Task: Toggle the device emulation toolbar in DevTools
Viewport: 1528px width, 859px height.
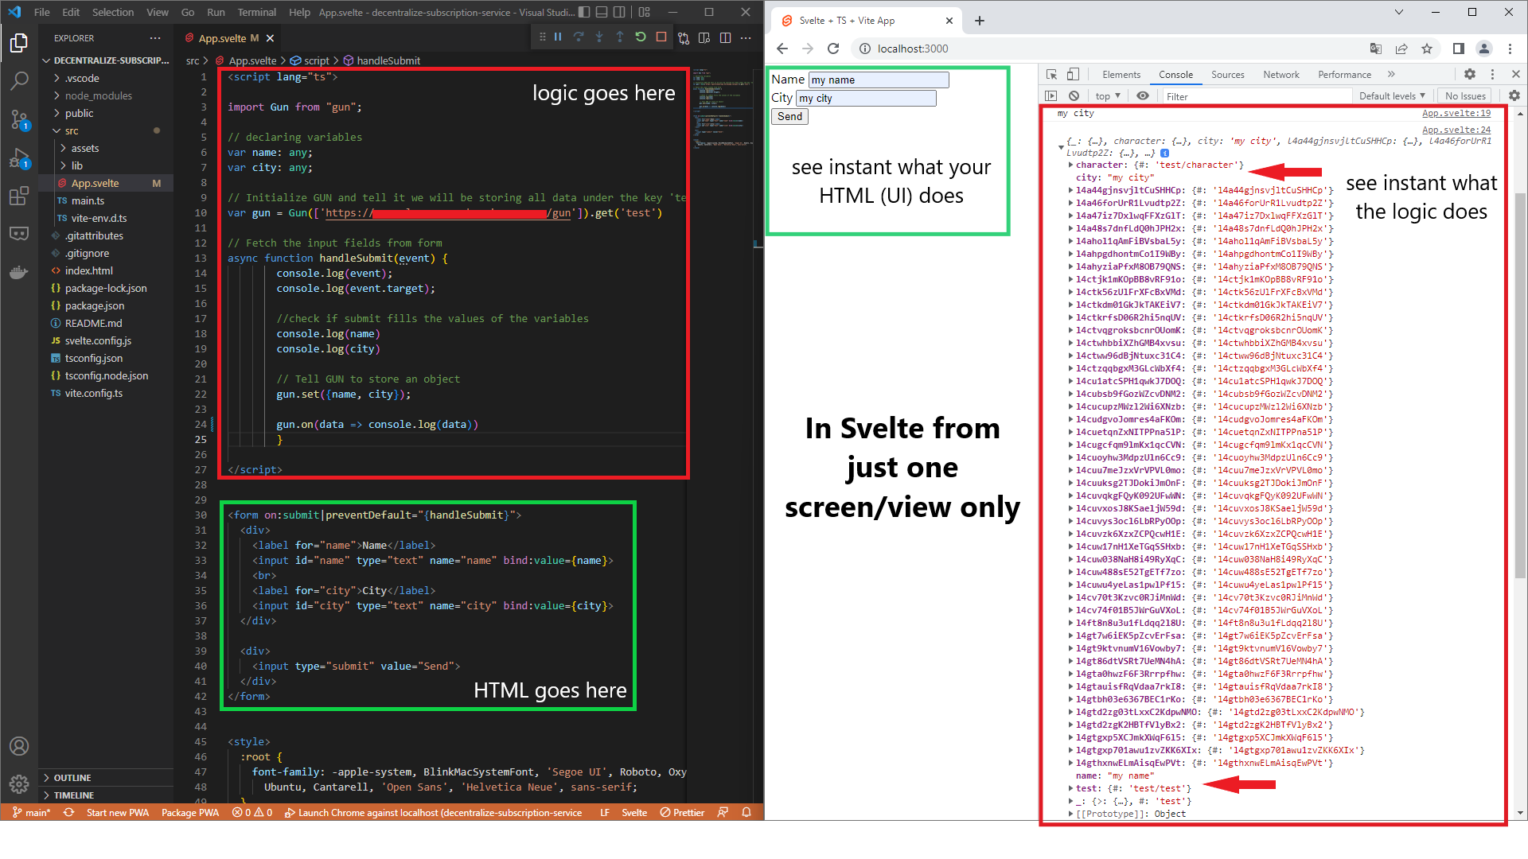Action: coord(1073,74)
